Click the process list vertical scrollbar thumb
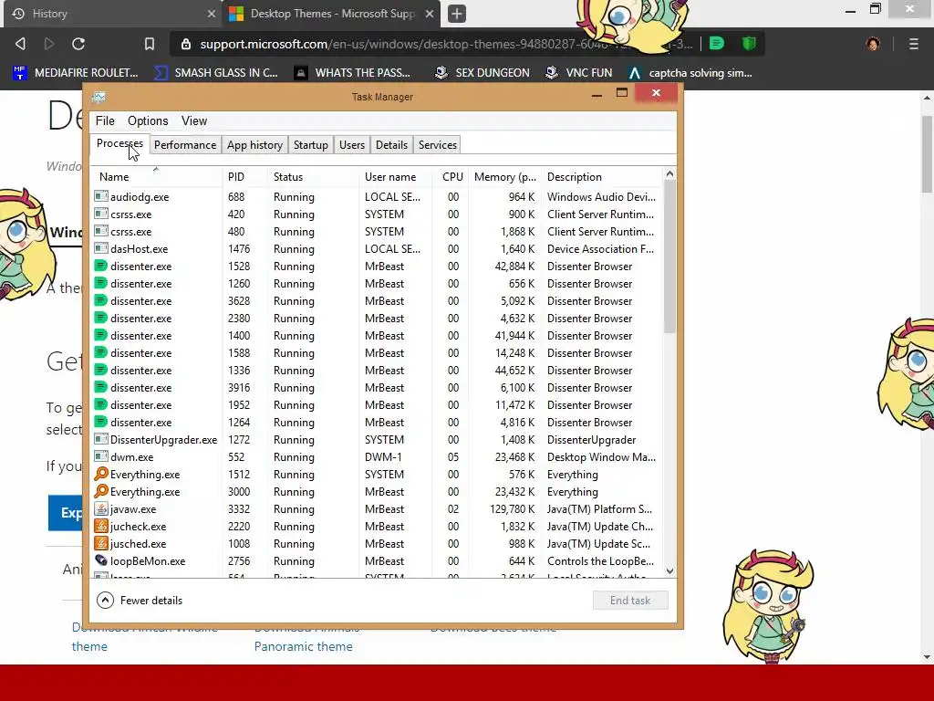 [669, 256]
